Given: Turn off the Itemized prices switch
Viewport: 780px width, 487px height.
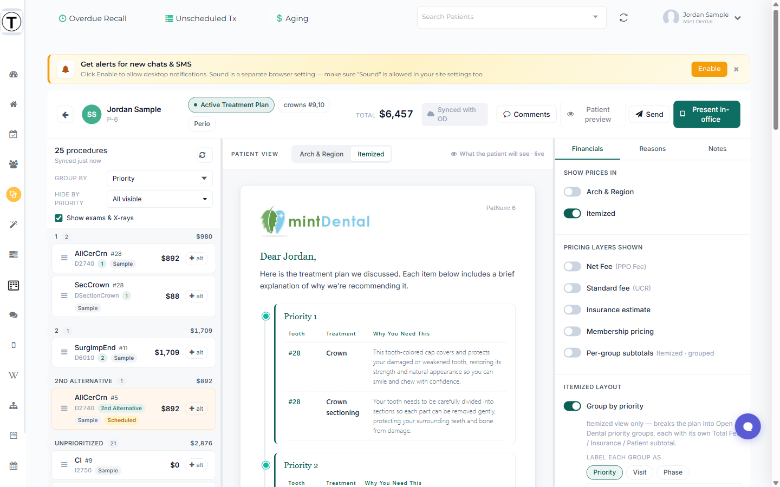Looking at the screenshot, I should [x=572, y=213].
